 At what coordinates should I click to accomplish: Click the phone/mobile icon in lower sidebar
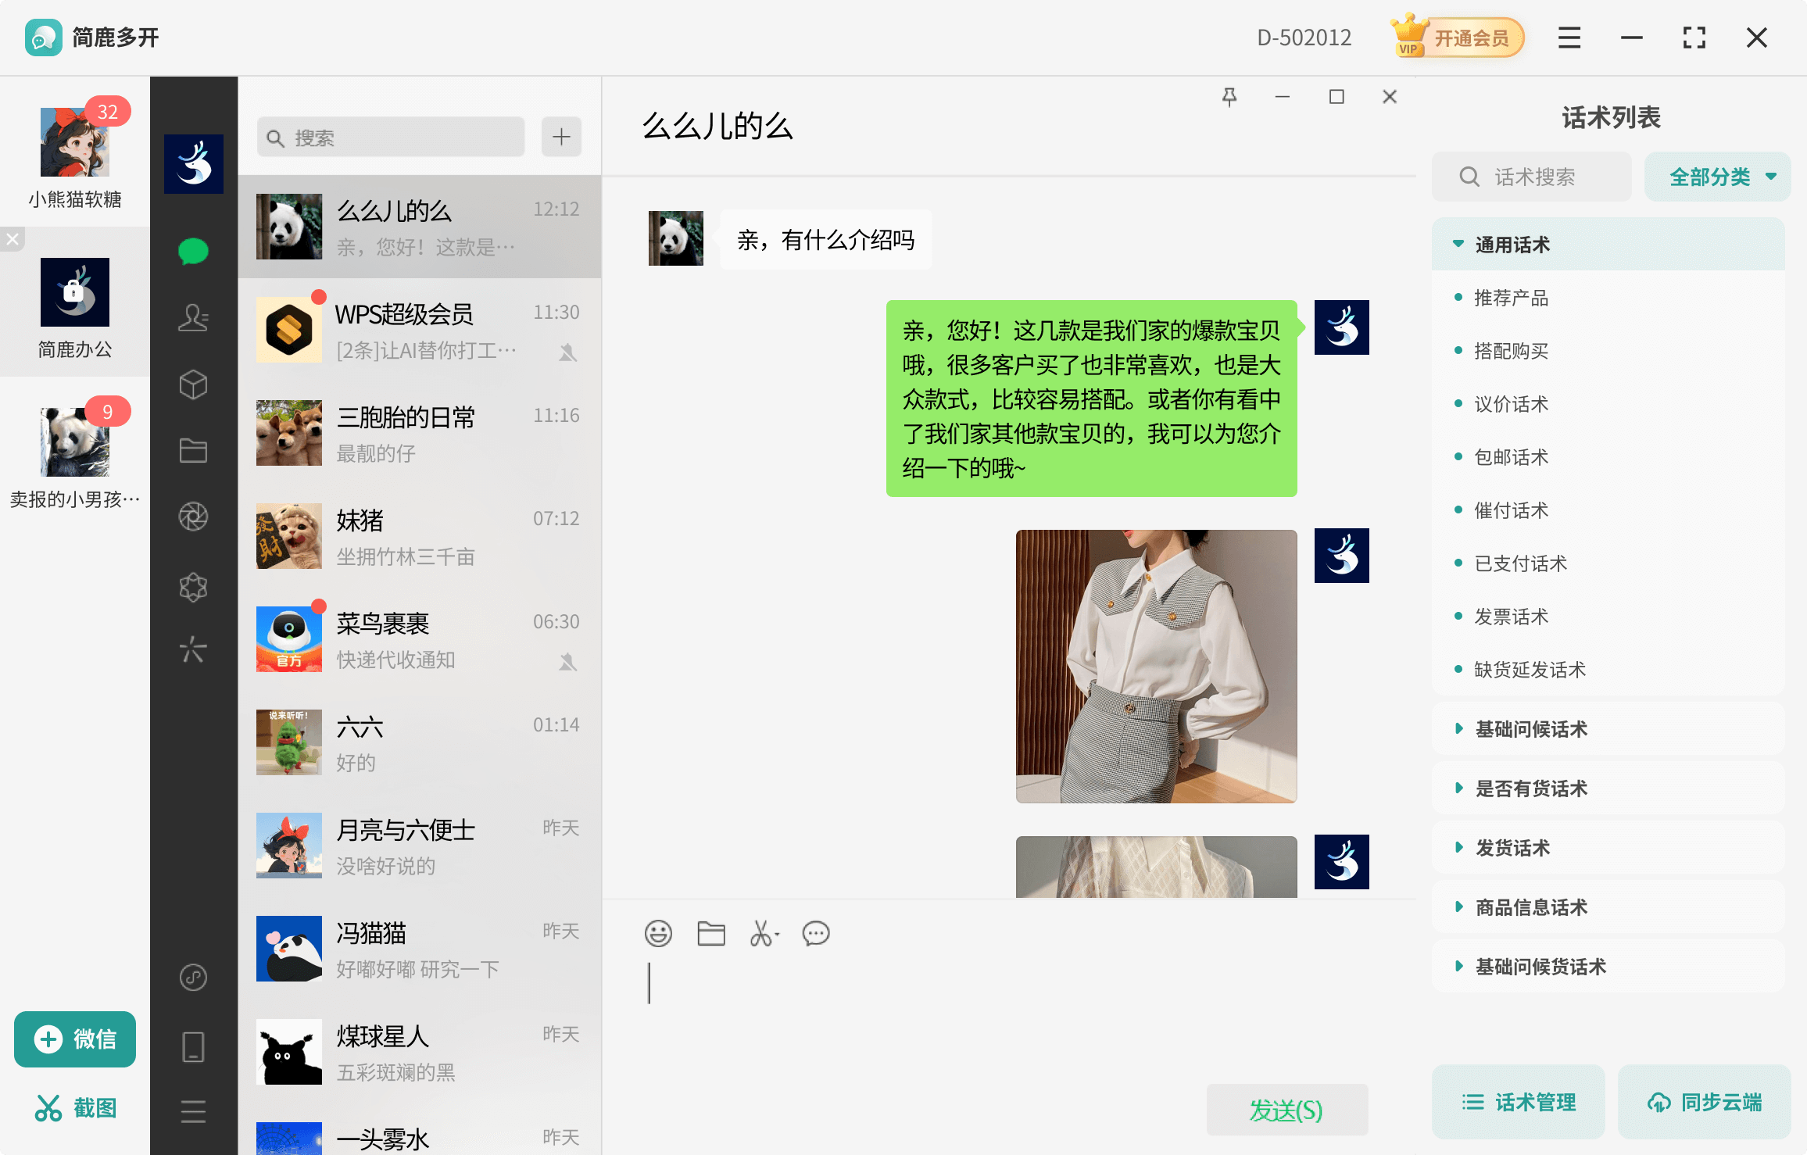click(193, 1045)
